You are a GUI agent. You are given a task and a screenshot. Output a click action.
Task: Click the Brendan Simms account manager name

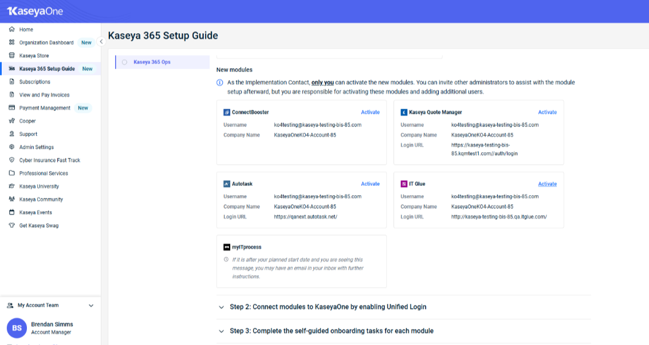click(x=52, y=324)
